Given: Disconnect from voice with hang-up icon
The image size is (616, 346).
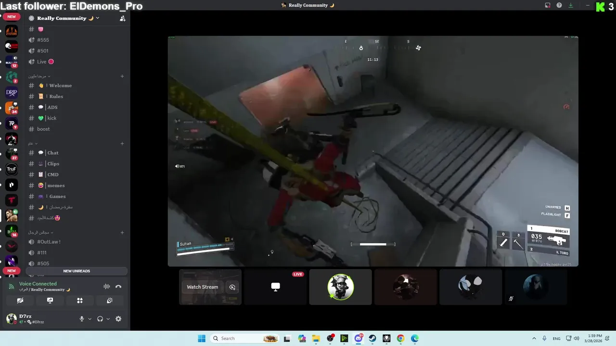Looking at the screenshot, I should click(x=118, y=286).
